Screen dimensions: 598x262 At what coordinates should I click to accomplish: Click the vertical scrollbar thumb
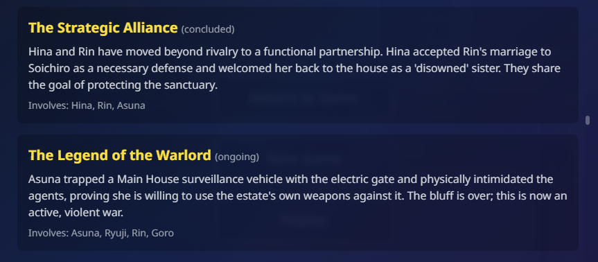point(588,120)
